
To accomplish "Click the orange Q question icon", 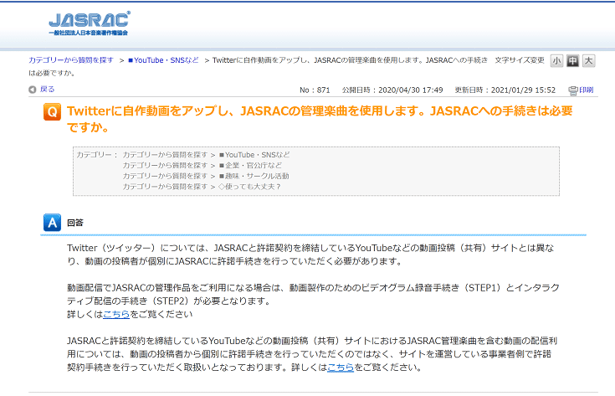I will pos(52,112).
